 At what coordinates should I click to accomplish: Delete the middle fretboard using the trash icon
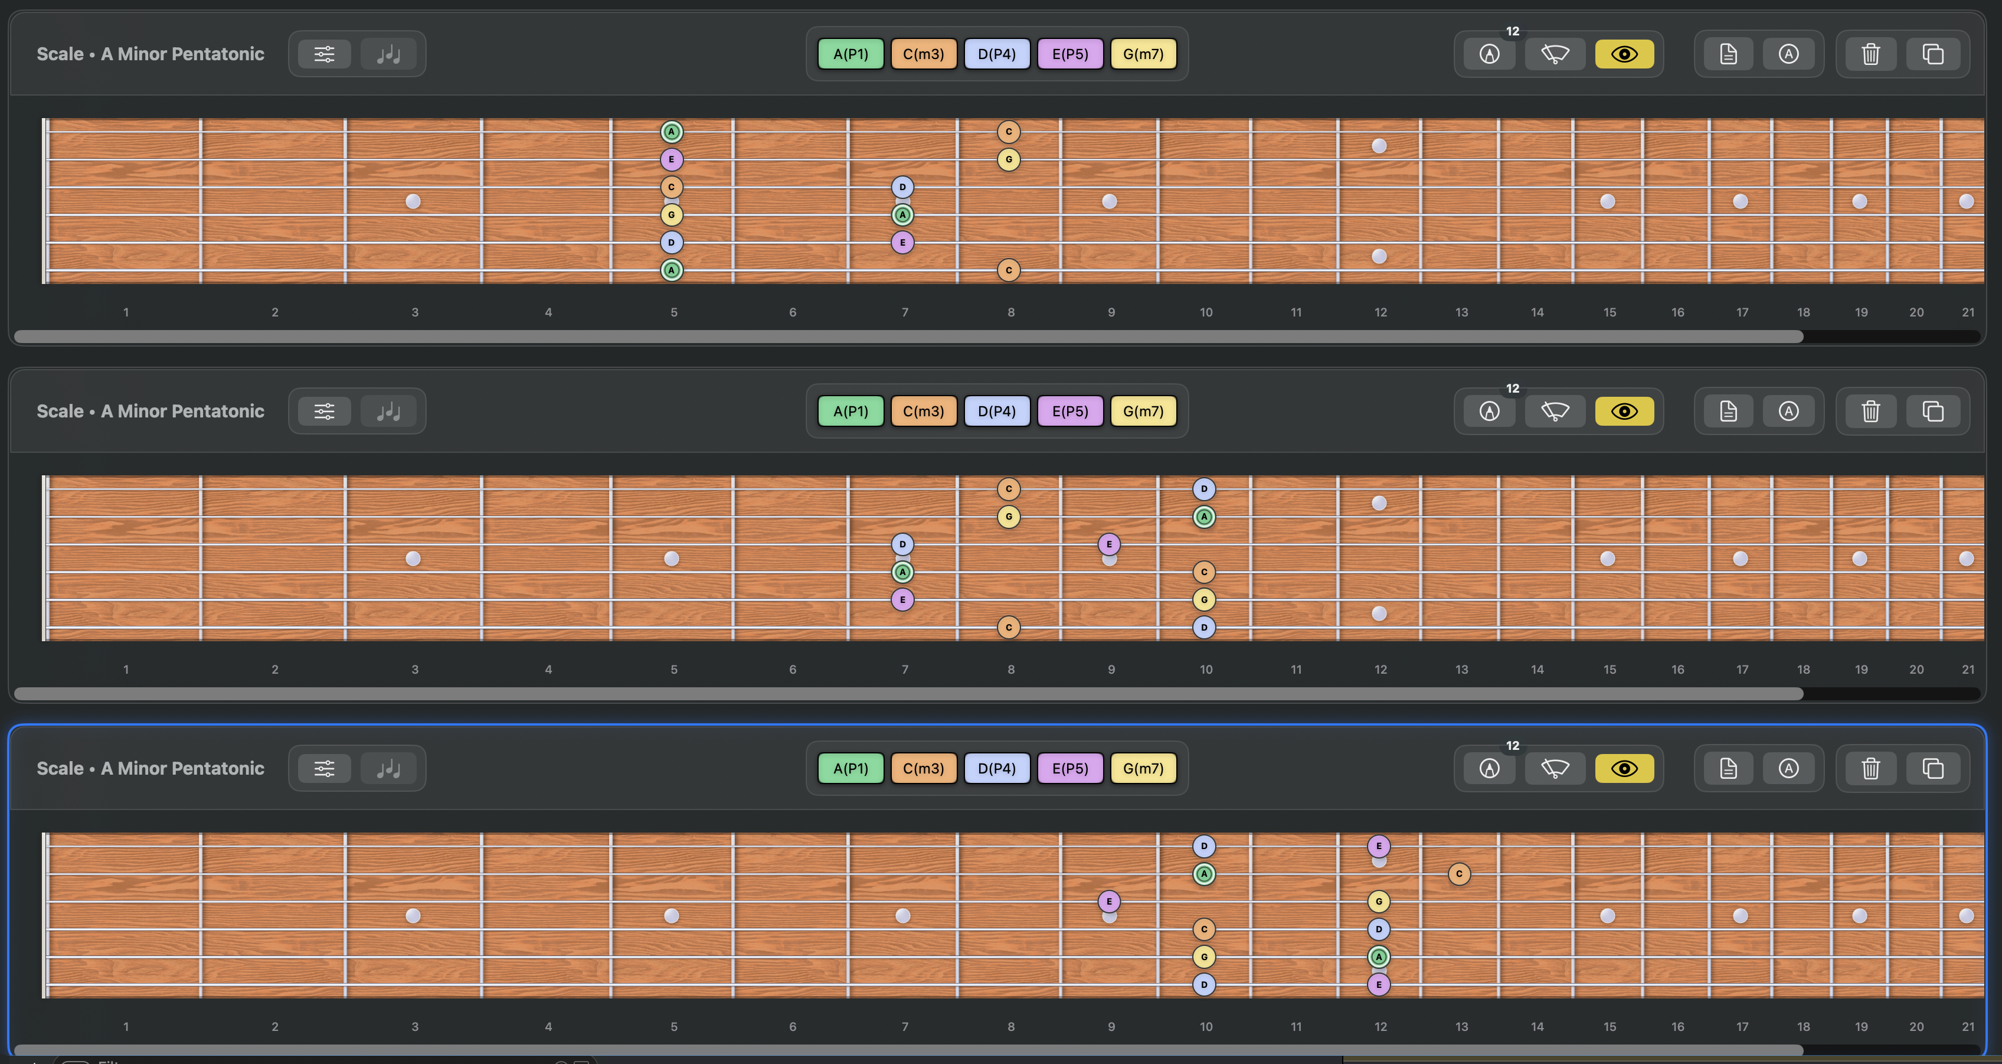point(1870,411)
